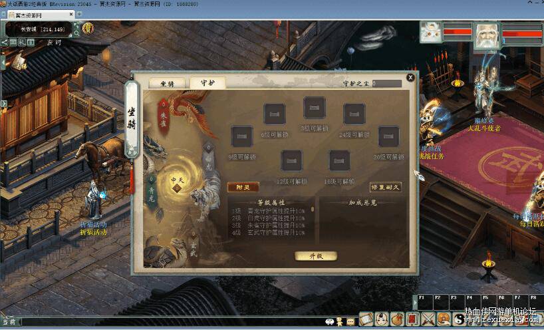Click the round gold 宝 treasure icon
Viewport: 544px width, 330px height.
pos(88,28)
